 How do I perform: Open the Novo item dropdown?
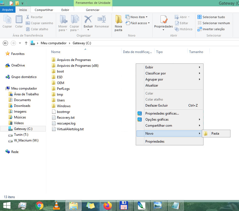coord(137,17)
